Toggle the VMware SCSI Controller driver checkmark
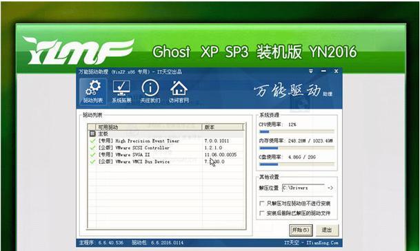 tap(92, 148)
